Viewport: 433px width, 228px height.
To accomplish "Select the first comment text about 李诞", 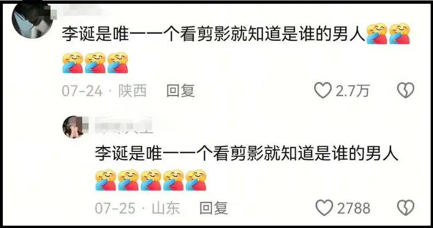I will pyautogui.click(x=214, y=35).
